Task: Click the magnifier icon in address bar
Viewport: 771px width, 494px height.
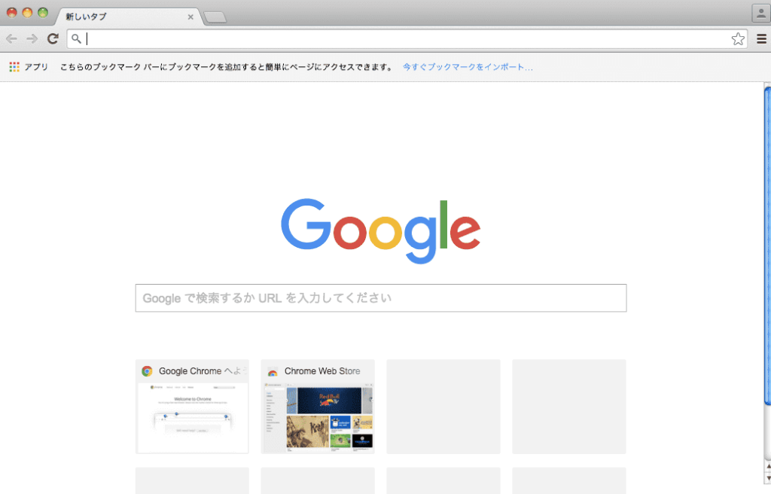Action: click(x=76, y=38)
